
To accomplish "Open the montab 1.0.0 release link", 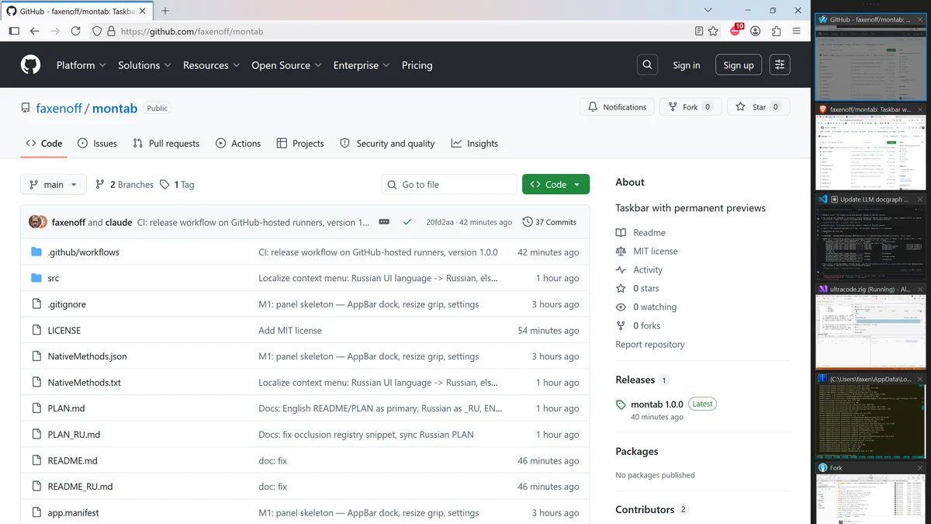I will [x=657, y=404].
